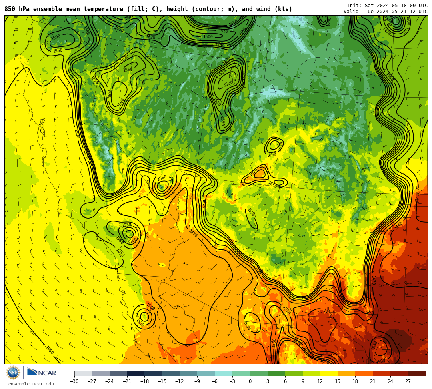Pick the yellow 12 to 15 colorbar swatch

click(x=329, y=373)
